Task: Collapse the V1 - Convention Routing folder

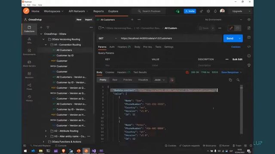Action: click(x=46, y=44)
